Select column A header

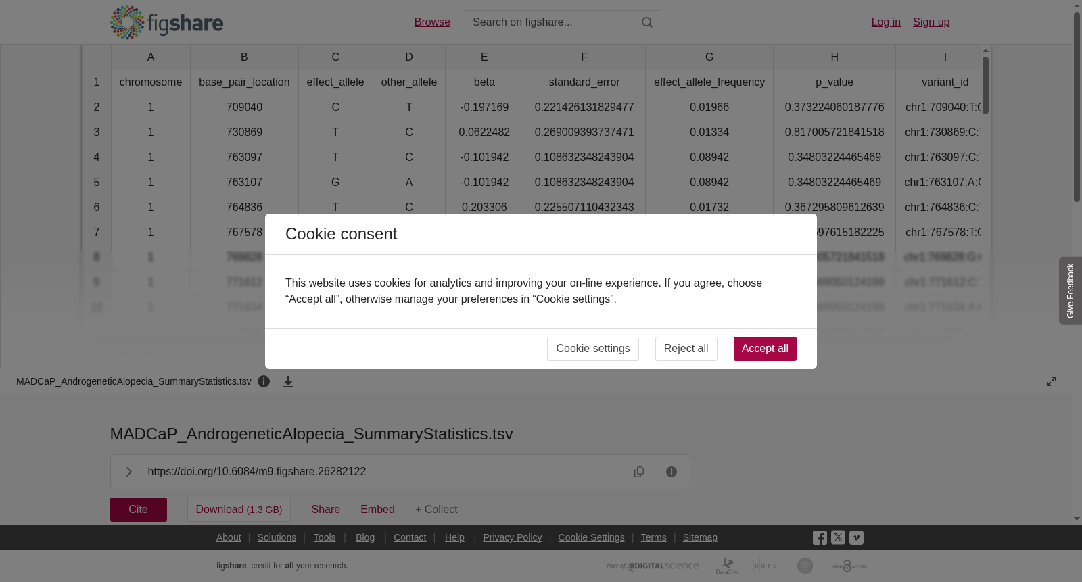(151, 57)
